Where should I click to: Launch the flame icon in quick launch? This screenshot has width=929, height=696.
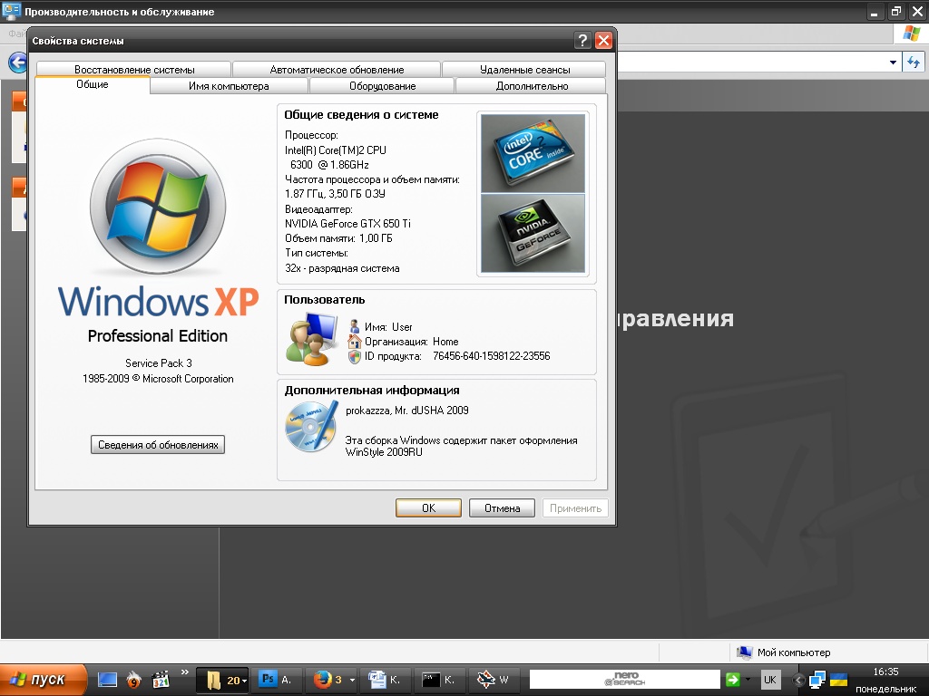pyautogui.click(x=134, y=680)
